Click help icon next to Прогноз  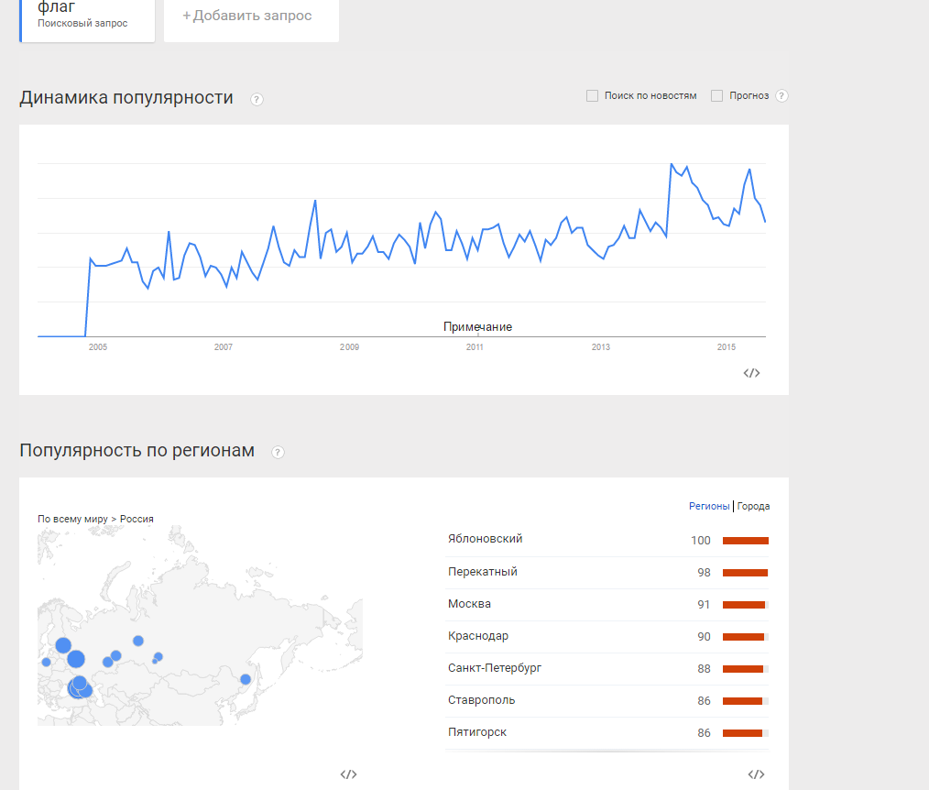click(x=781, y=96)
